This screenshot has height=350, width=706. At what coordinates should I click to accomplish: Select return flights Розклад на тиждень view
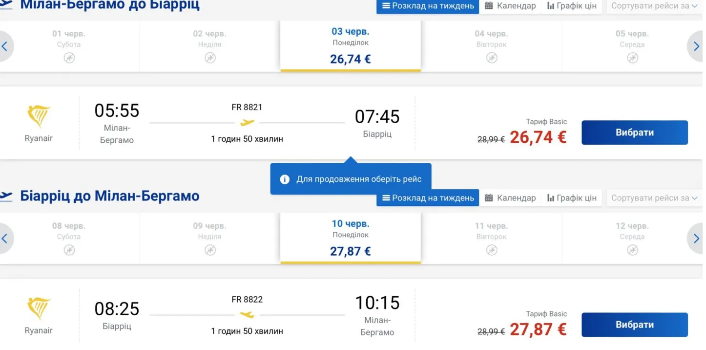point(428,198)
